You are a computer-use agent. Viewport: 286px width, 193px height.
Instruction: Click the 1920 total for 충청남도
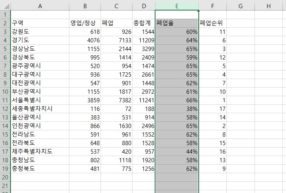click(144, 160)
